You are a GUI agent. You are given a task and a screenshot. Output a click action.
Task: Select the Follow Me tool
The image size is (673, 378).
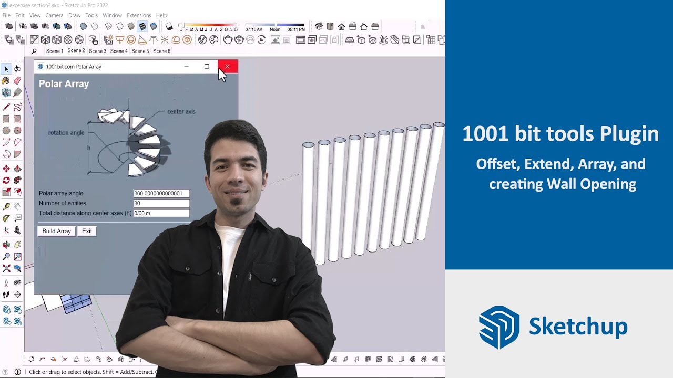coord(17,180)
